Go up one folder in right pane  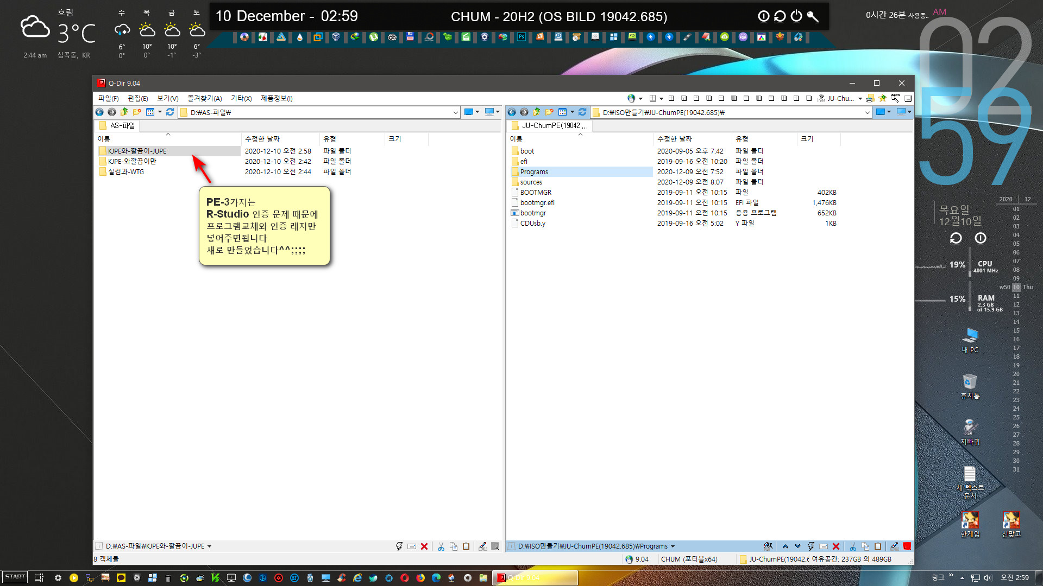537,112
